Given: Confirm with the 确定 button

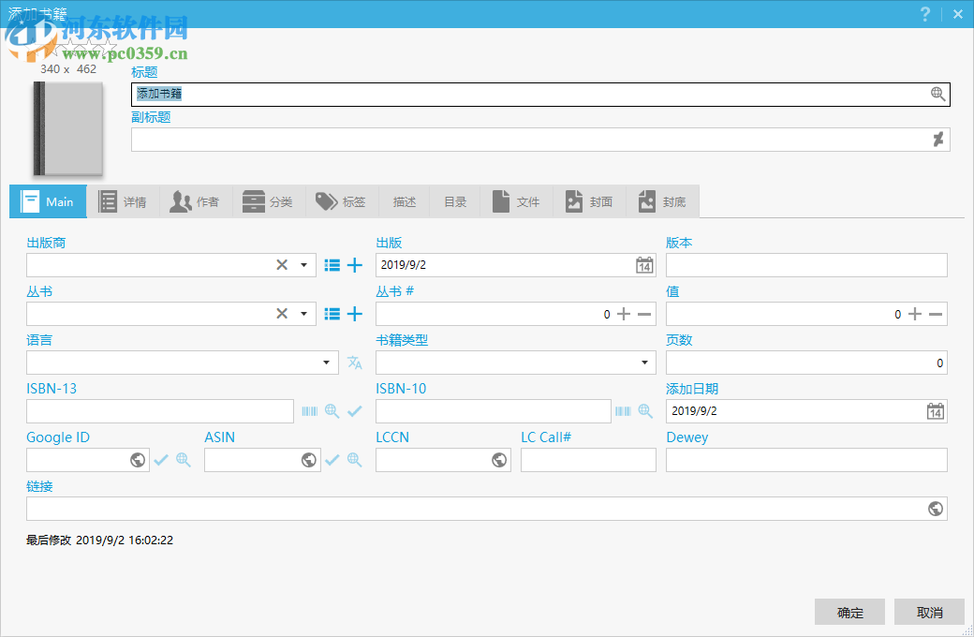Looking at the screenshot, I should tap(849, 612).
